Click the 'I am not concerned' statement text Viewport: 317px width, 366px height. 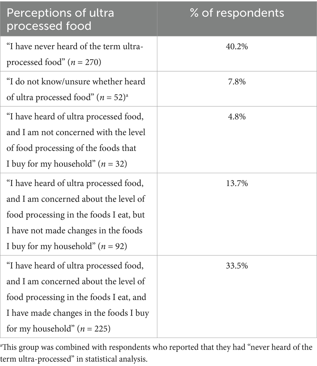point(76,132)
